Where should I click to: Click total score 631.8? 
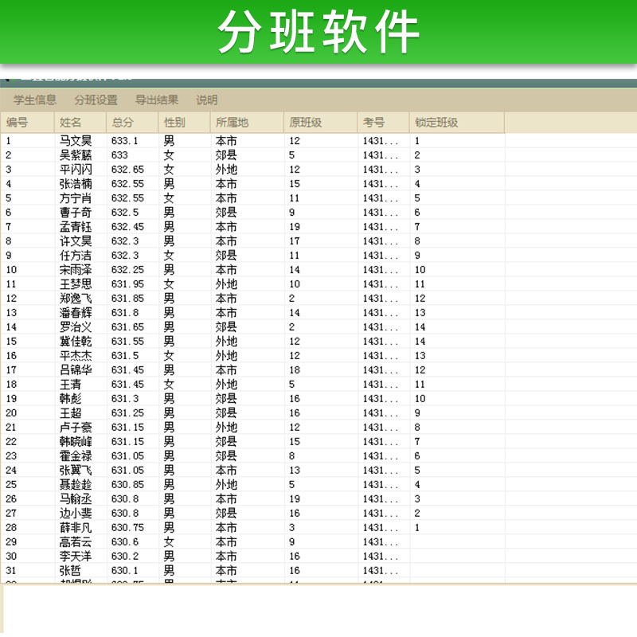pos(125,313)
